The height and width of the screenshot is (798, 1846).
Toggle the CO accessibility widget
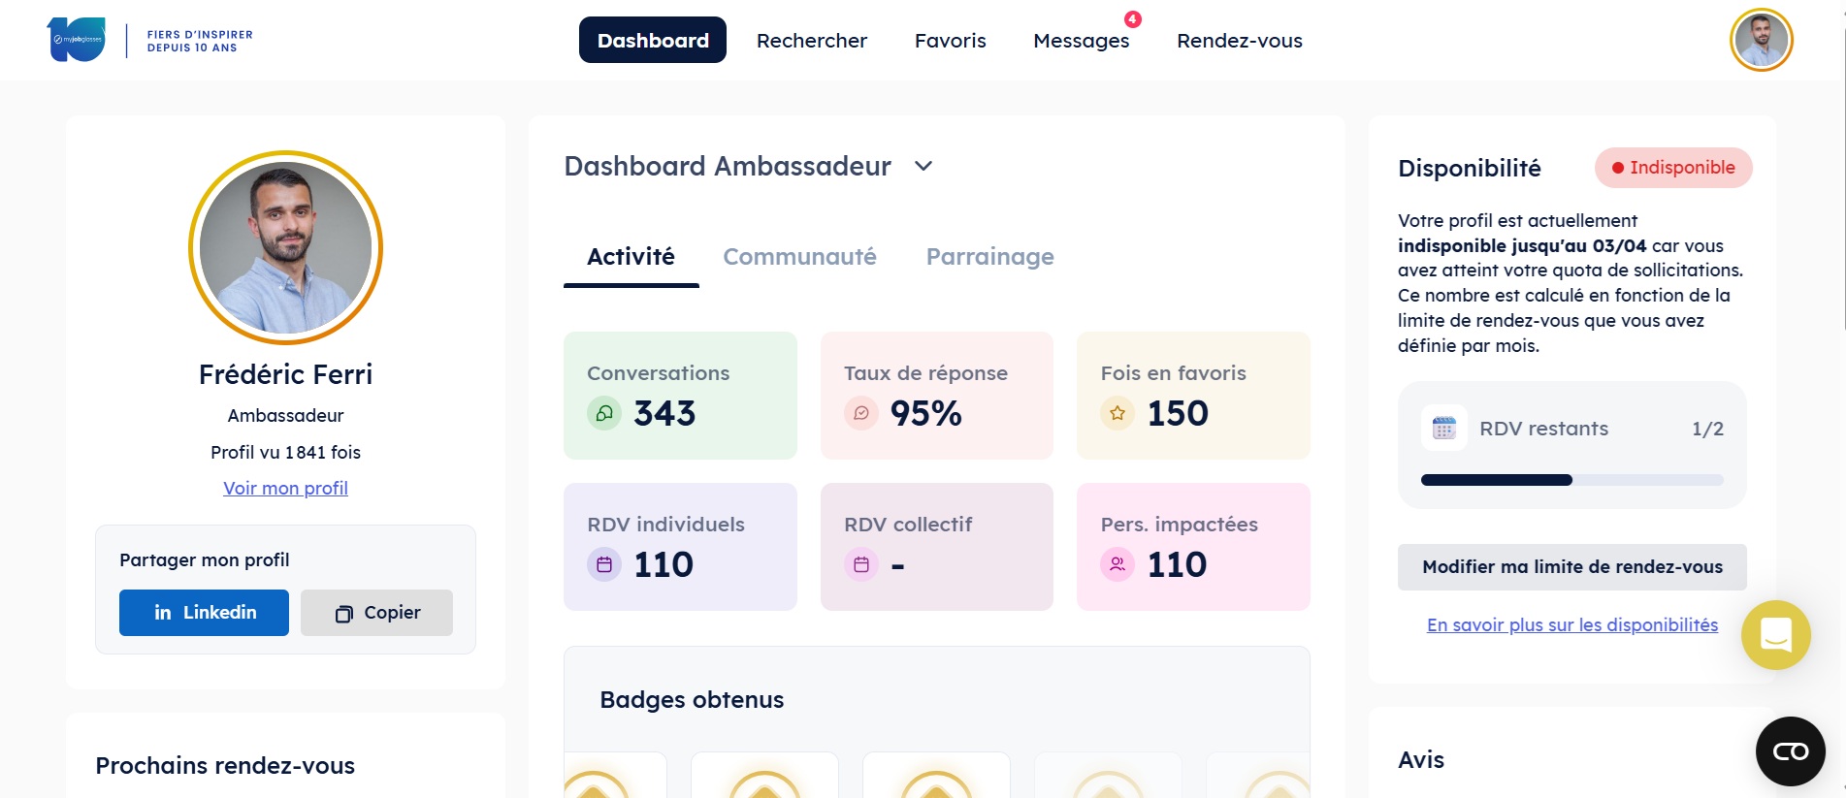[1789, 750]
